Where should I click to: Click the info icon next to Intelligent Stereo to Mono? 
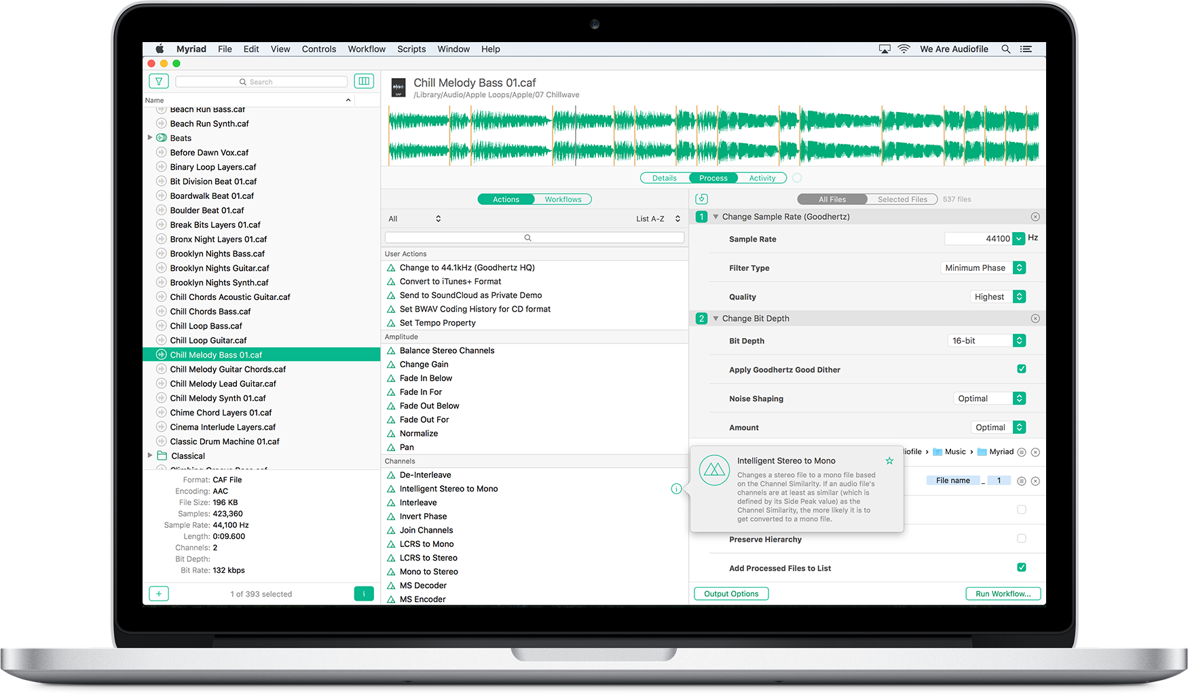click(676, 489)
